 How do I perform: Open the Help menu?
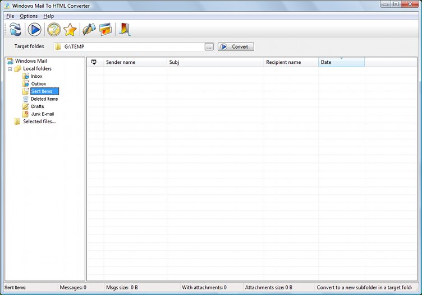coord(49,16)
